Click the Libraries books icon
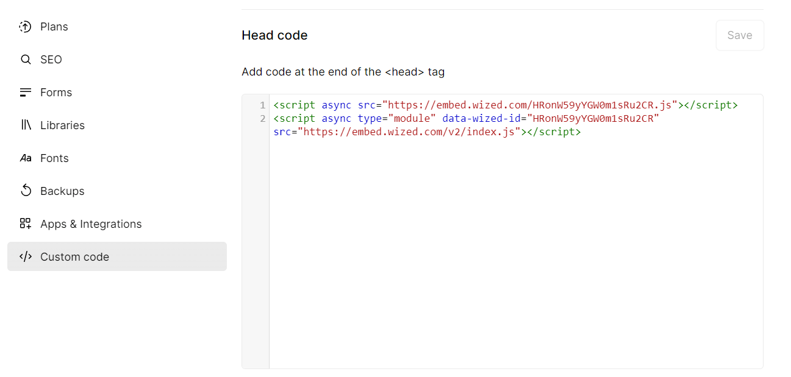Viewport: 791px width, 377px height. coord(25,125)
